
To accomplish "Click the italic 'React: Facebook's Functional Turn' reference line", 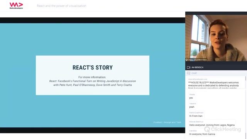I will (x=93, y=81).
